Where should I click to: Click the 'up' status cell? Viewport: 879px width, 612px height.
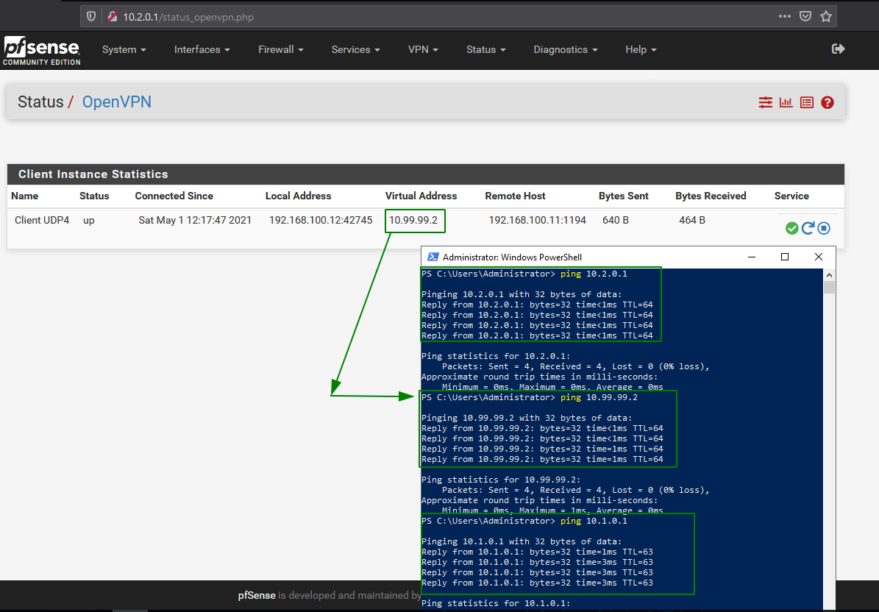pos(88,221)
